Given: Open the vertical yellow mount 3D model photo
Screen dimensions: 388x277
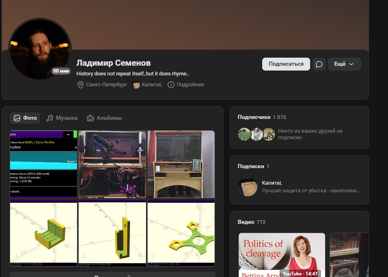Looking at the screenshot, I should [113, 233].
